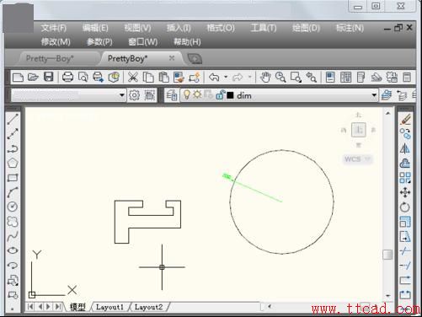
Task: Select the Array tool
Action: (405, 178)
